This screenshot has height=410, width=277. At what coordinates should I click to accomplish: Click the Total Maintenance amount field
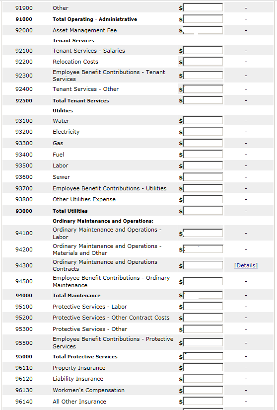203,295
